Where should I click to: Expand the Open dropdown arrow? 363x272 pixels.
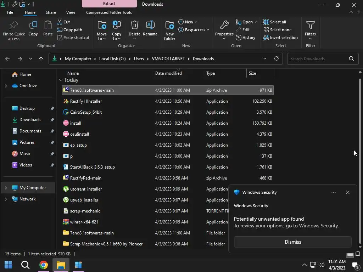point(256,22)
